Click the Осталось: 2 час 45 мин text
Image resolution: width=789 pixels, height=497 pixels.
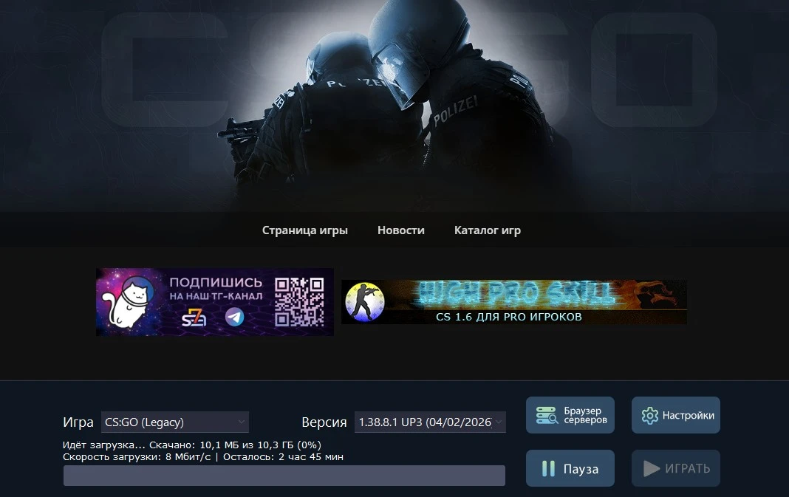(x=283, y=457)
